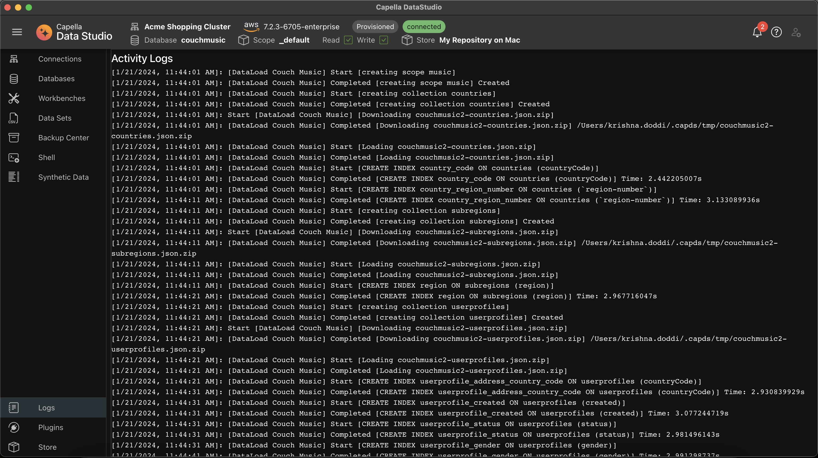818x458 pixels.
Task: Expand the Database couchmusic selector
Action: [204, 40]
